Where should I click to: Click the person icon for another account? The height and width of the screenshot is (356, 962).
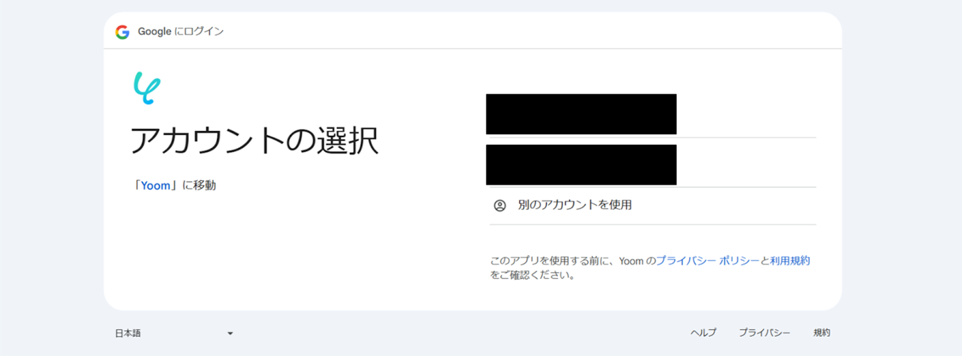[x=500, y=205]
